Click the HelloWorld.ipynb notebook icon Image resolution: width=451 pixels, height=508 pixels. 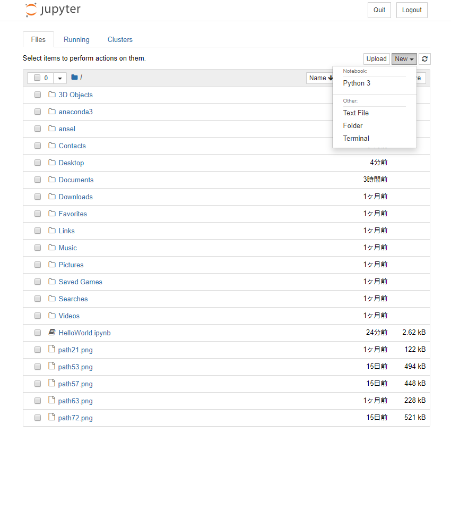click(52, 333)
